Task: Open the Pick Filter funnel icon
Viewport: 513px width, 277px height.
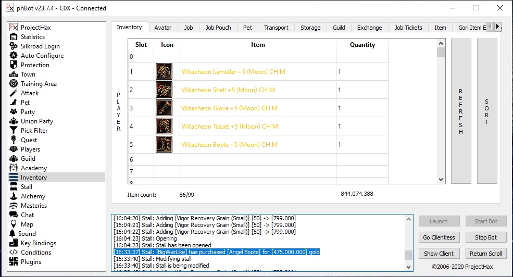Action: click(x=14, y=131)
